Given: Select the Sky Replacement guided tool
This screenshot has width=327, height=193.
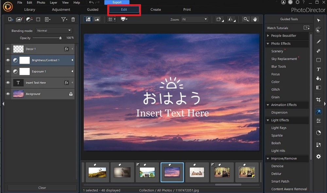Looking at the screenshot, I should coord(284,59).
